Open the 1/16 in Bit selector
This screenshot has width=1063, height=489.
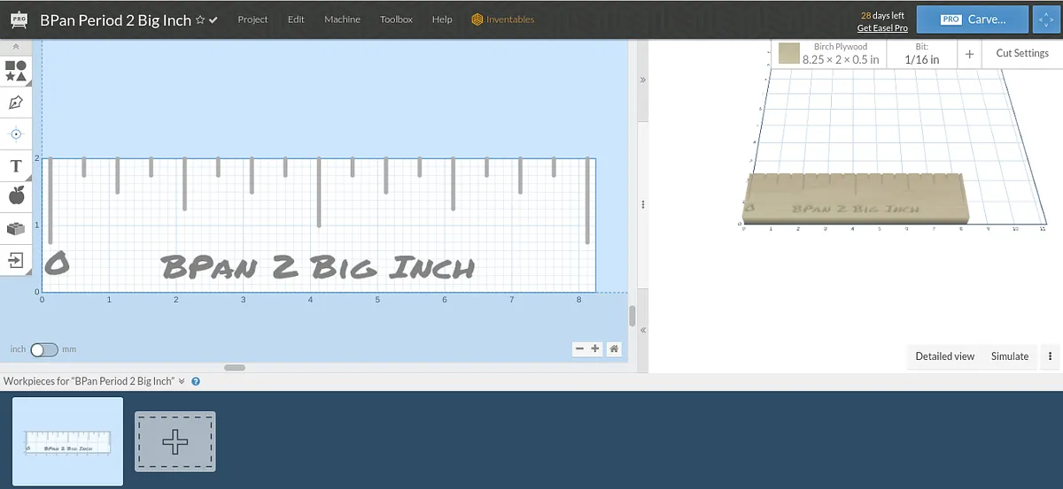[x=921, y=54]
